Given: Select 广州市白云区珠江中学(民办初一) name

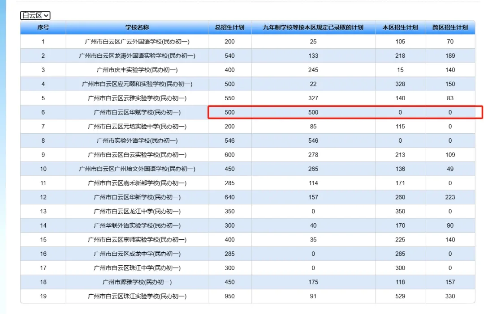Looking at the screenshot, I should [137, 268].
